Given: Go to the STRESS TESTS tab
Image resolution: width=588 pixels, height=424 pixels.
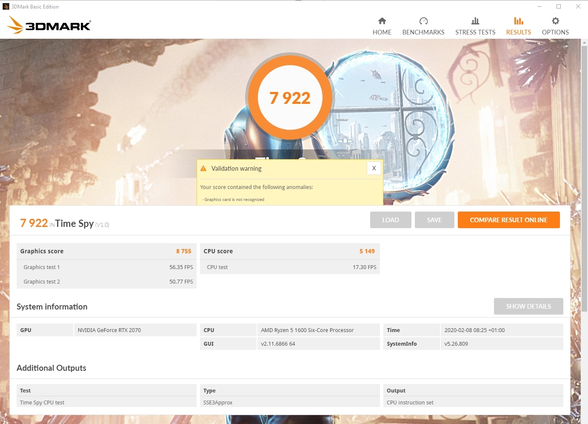Looking at the screenshot, I should (475, 26).
